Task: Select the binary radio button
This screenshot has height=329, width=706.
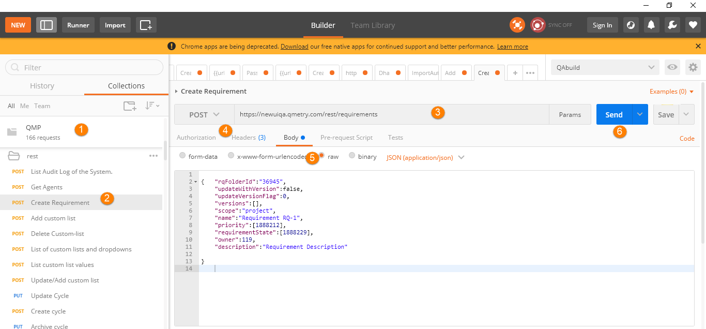Action: click(x=352, y=156)
